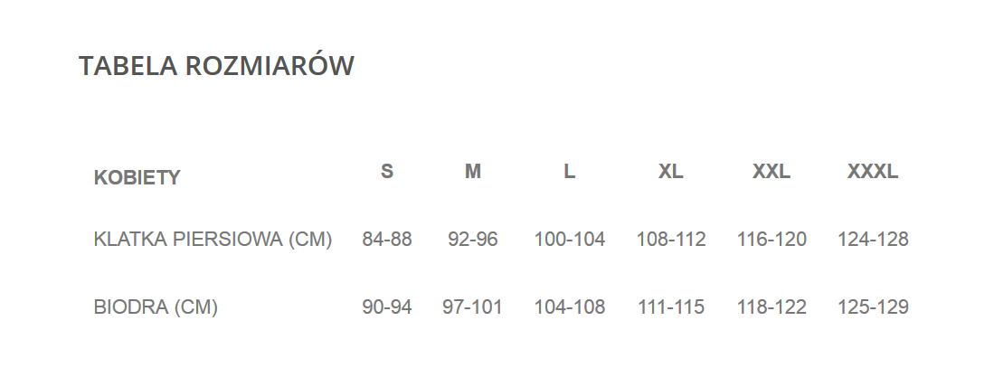Click the TABELA ROZMIARÓW heading
Image resolution: width=994 pixels, height=368 pixels.
(216, 66)
